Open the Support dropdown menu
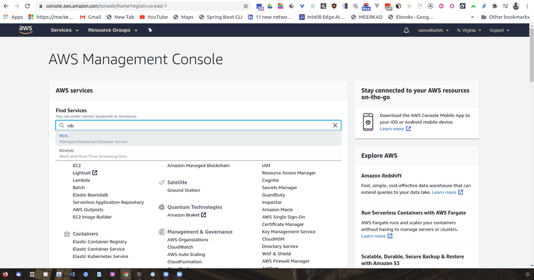Screen dimensions: 534x280 pyautogui.click(x=499, y=30)
